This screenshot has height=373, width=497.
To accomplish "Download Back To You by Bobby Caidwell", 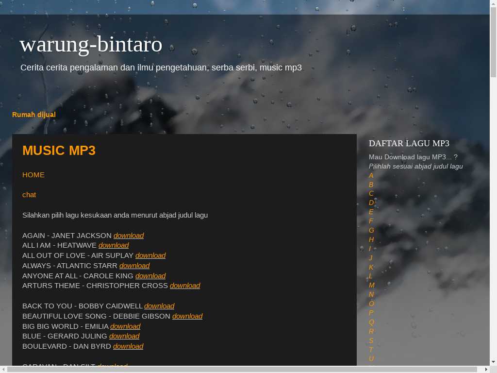I will 159,306.
